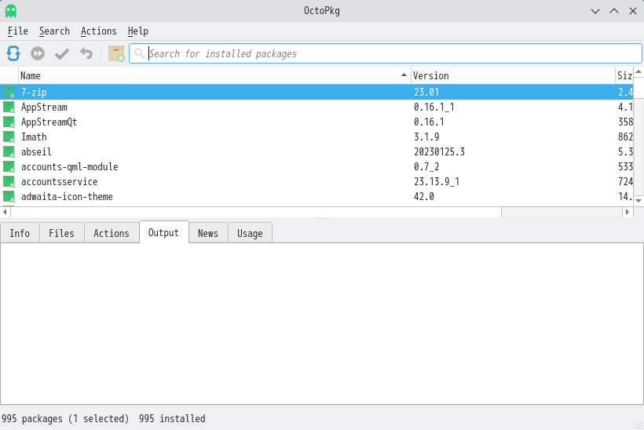The width and height of the screenshot is (644, 430).
Task: Click the 995 packages status text
Action: (x=65, y=418)
